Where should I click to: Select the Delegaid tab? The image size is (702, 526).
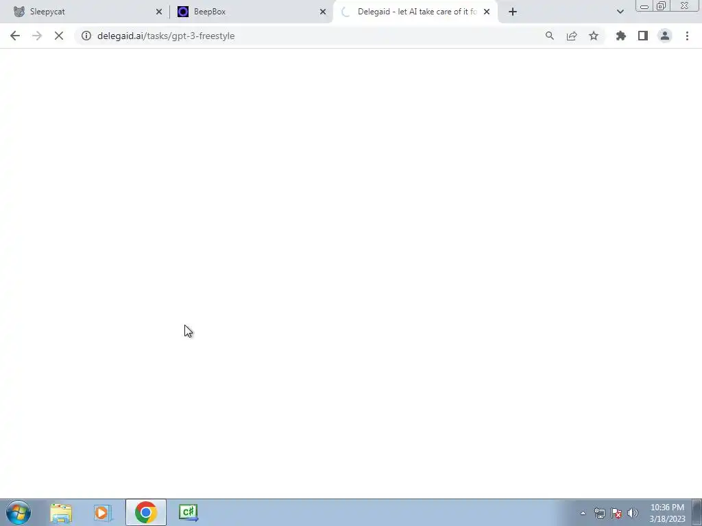tap(415, 12)
